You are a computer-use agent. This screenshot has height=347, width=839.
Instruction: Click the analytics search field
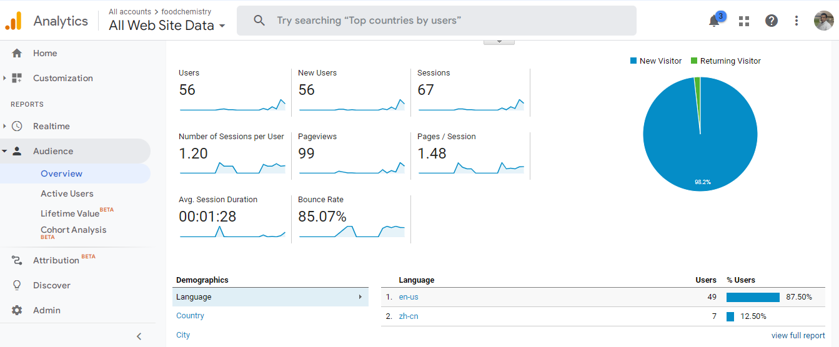click(436, 21)
